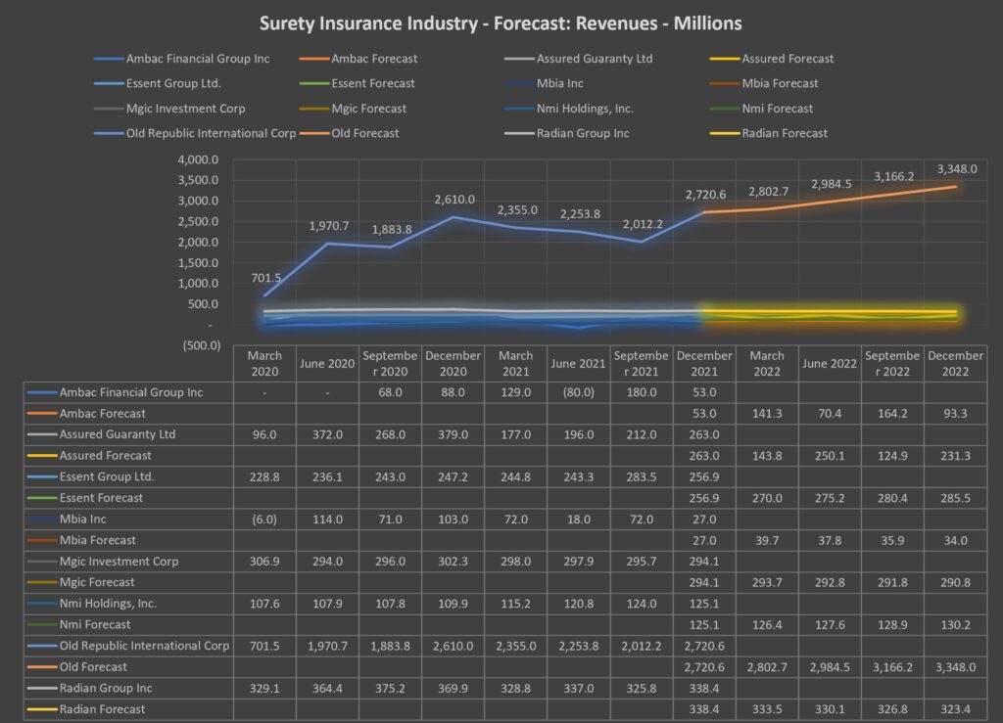Click the Radian Forecast legend entry

pos(785,133)
